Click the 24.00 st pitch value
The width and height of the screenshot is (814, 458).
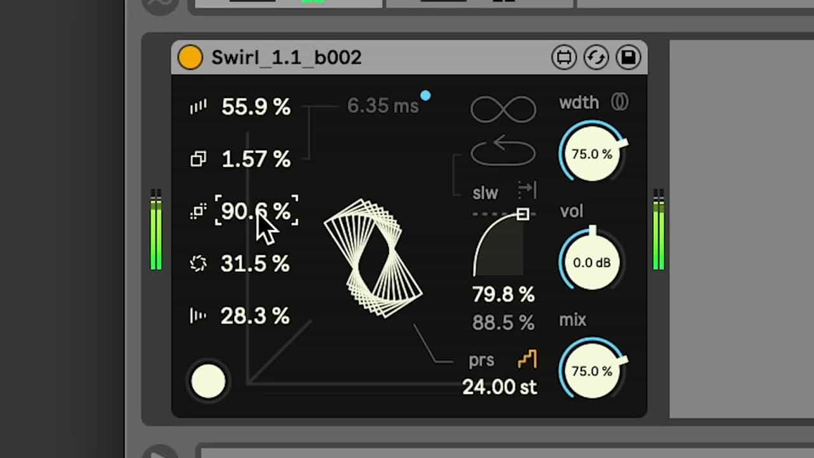pos(499,387)
